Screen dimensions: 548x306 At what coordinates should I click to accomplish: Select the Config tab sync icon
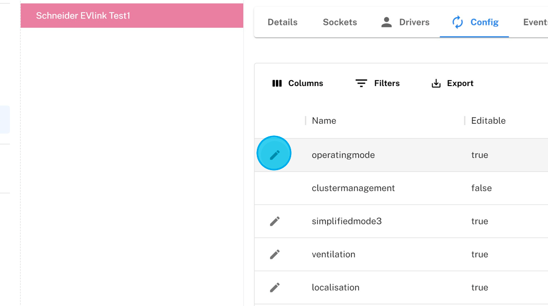pos(457,22)
